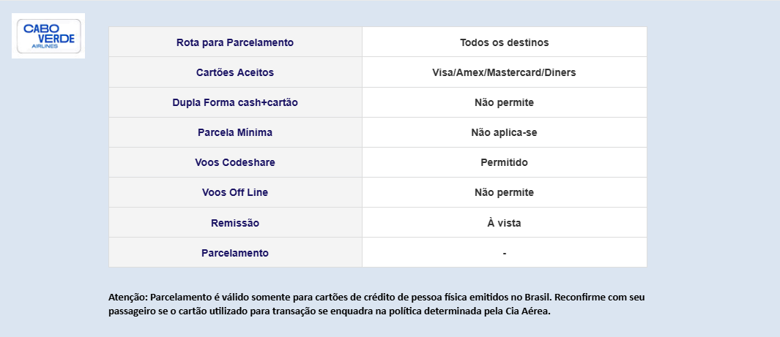Click the À vista value cell
780x337 pixels.
[505, 223]
